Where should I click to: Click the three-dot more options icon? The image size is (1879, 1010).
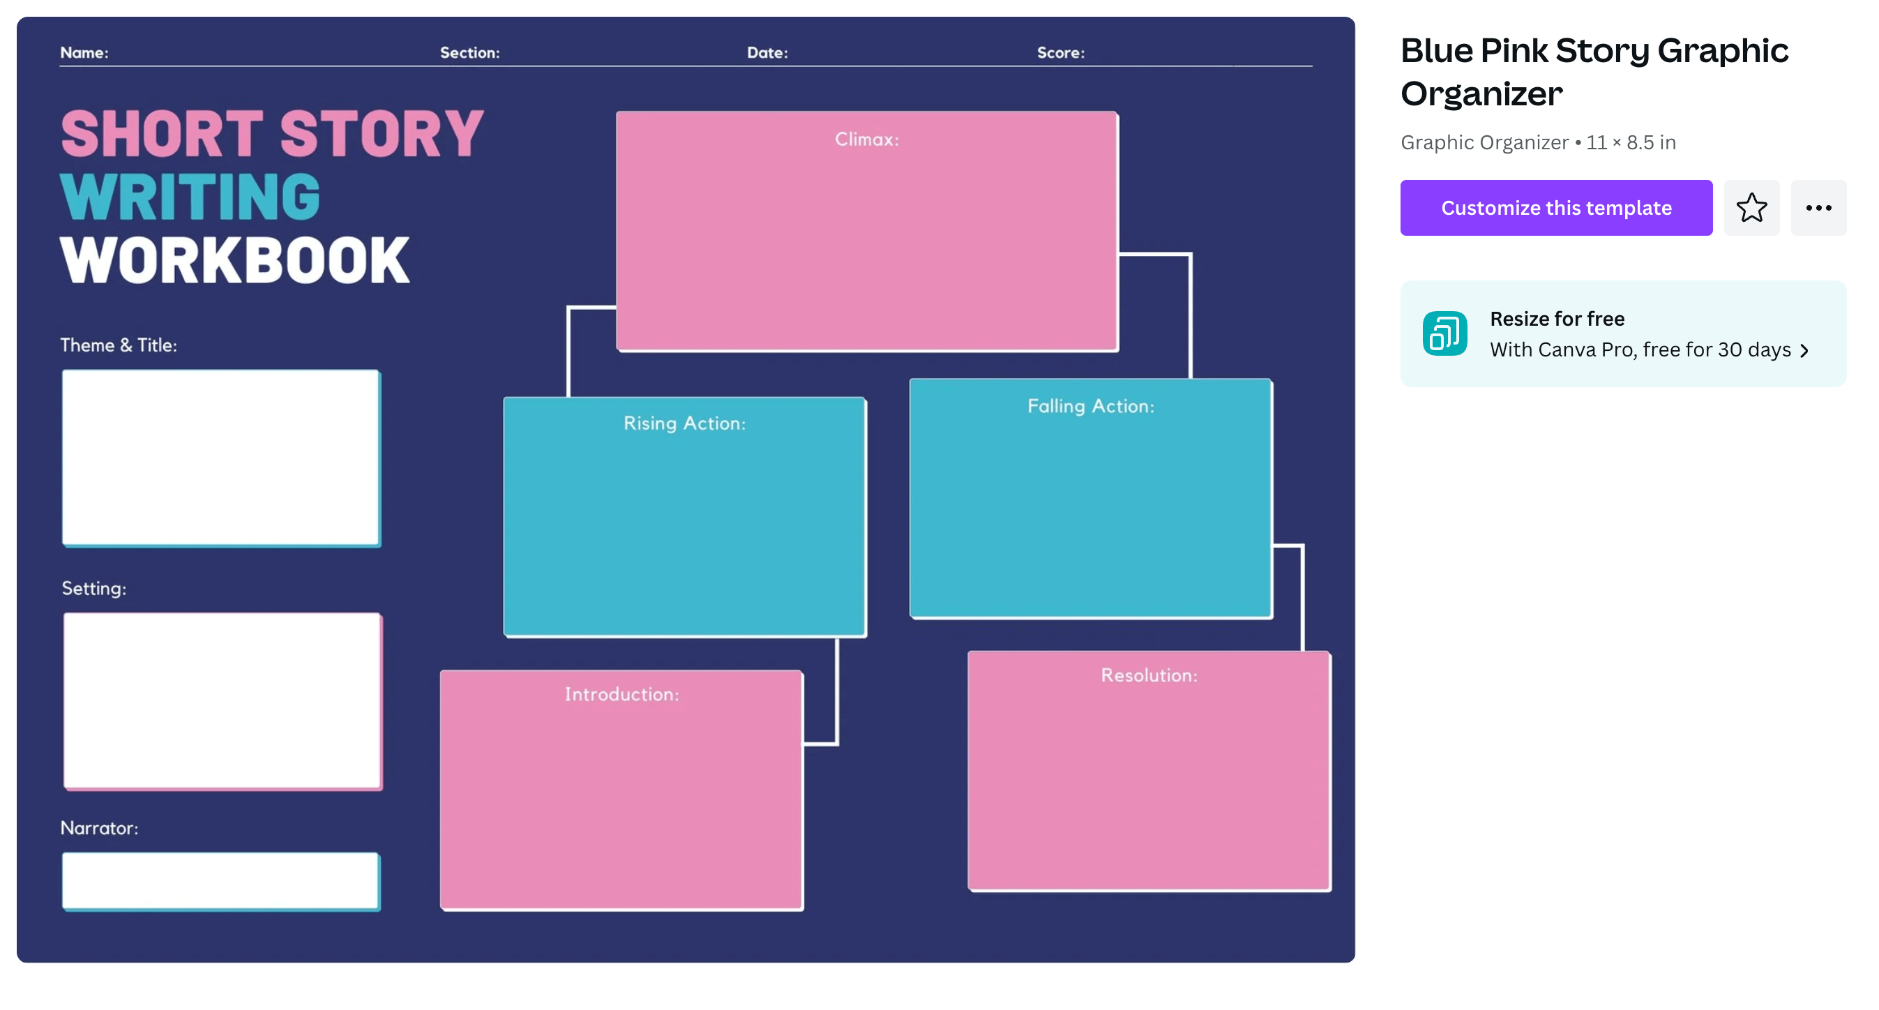click(x=1820, y=208)
